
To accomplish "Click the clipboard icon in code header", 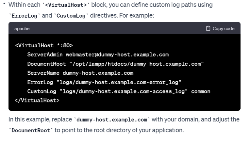I will click(208, 29).
